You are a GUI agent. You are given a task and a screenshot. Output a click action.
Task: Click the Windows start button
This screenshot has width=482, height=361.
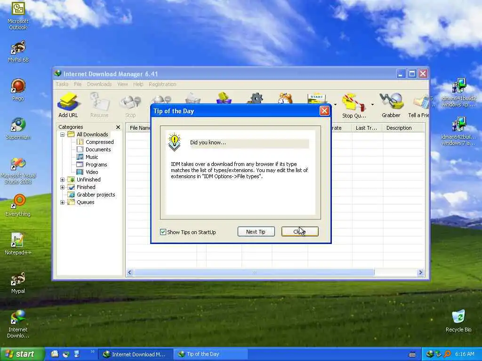click(x=22, y=354)
